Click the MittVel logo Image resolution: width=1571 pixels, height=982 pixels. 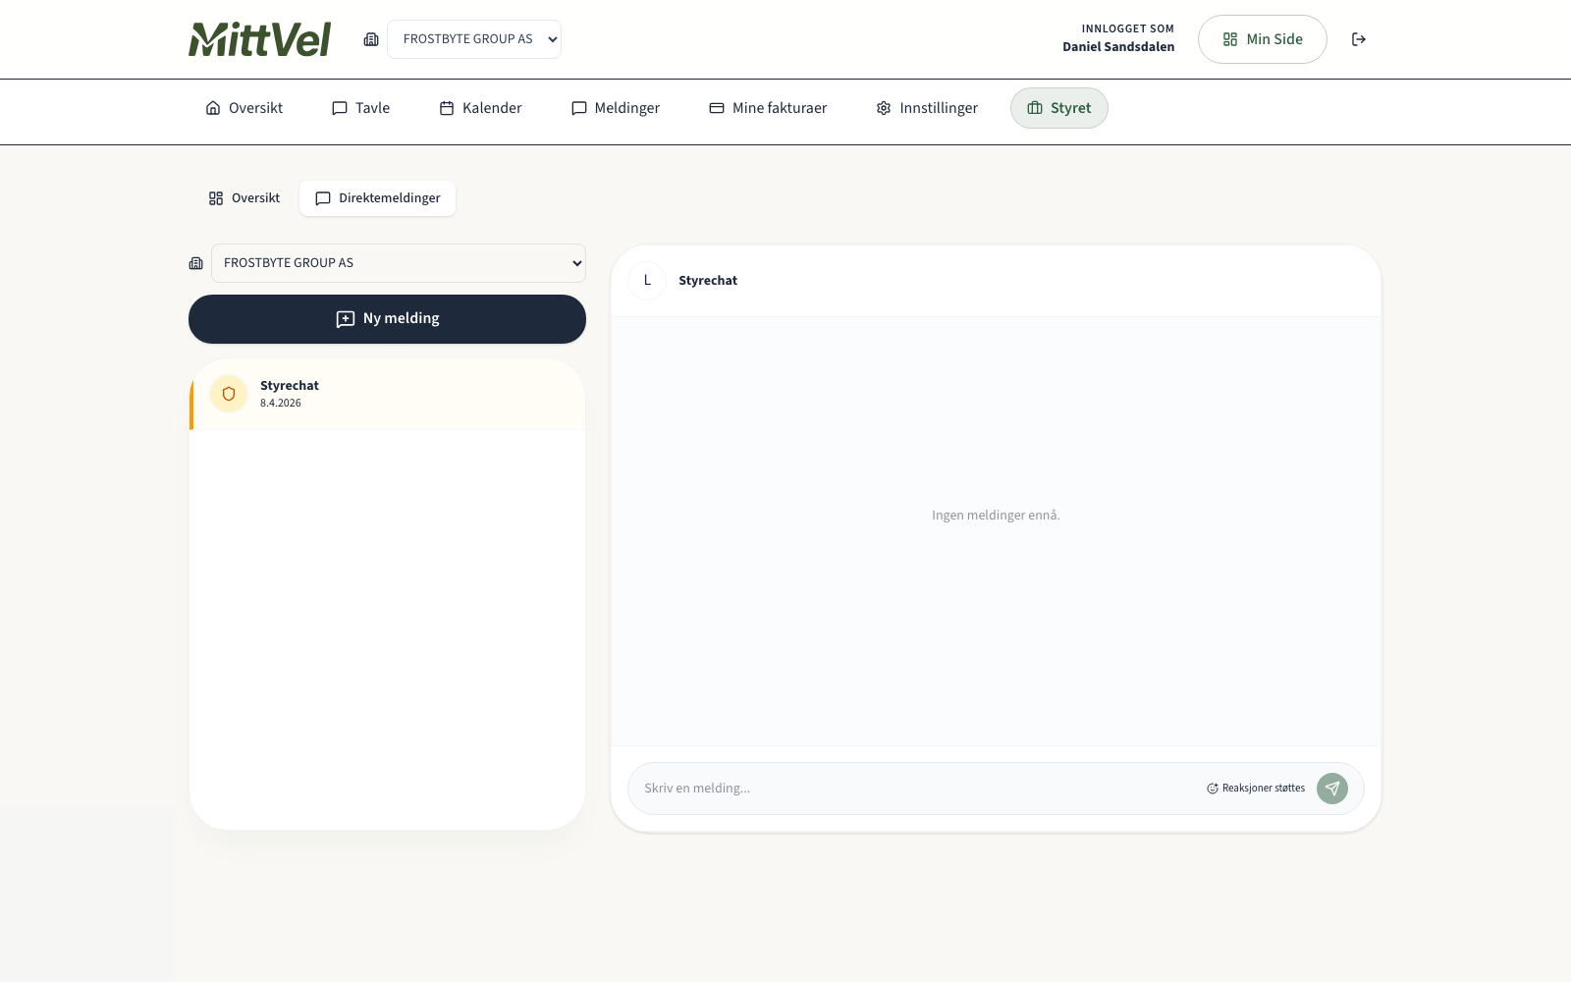coord(260,39)
